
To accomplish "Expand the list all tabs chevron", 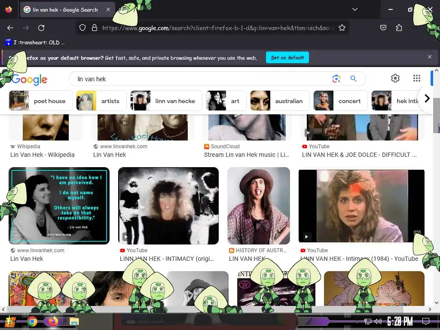I will click(355, 9).
